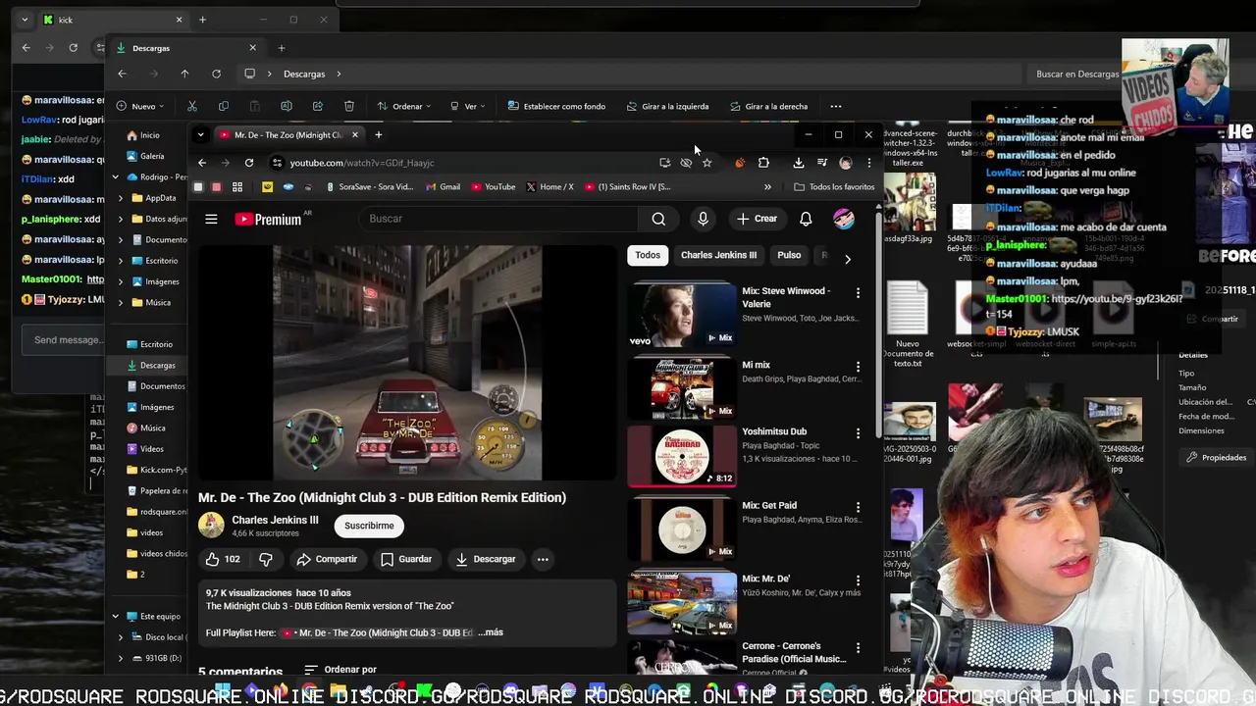Screen dimensions: 1256x706
Task: Click Guardar under the video
Action: point(406,559)
